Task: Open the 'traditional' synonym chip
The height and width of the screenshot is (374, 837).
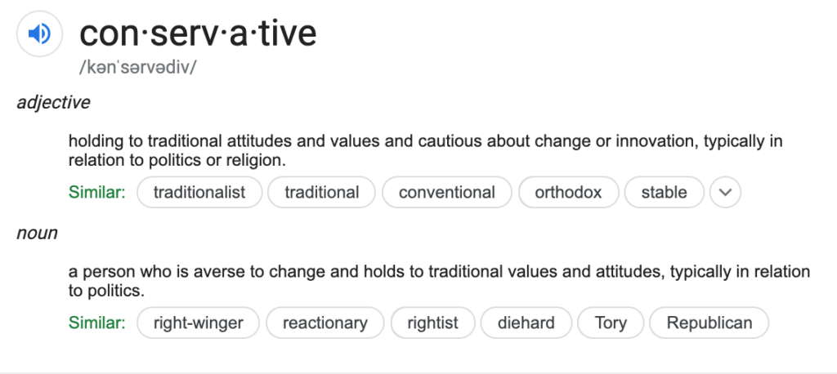Action: pos(322,192)
